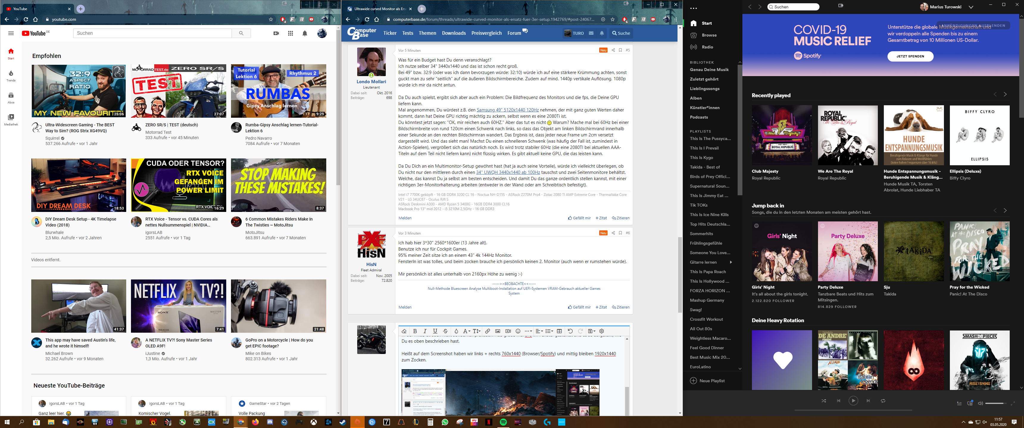The width and height of the screenshot is (1024, 428).
Task: Click the undo icon in forum editor
Action: tap(570, 331)
